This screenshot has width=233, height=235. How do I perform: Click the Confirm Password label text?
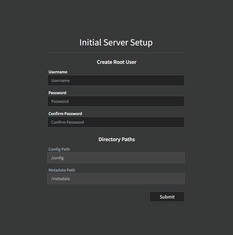click(x=65, y=114)
